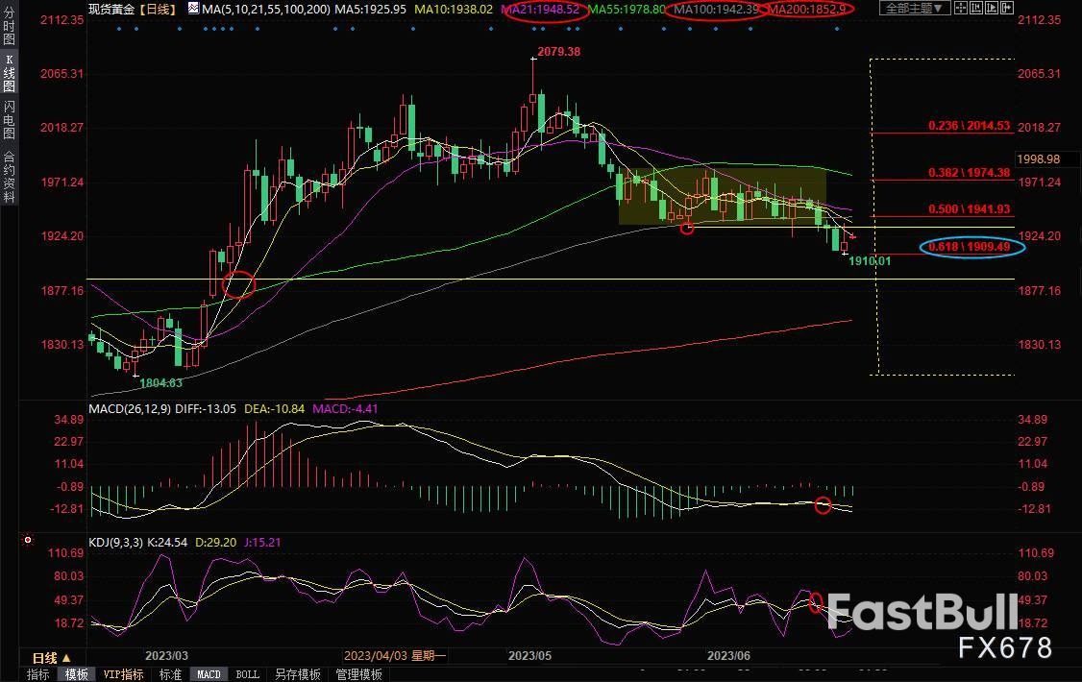Choose the MACD template
This screenshot has height=682, width=1082.
[x=209, y=674]
